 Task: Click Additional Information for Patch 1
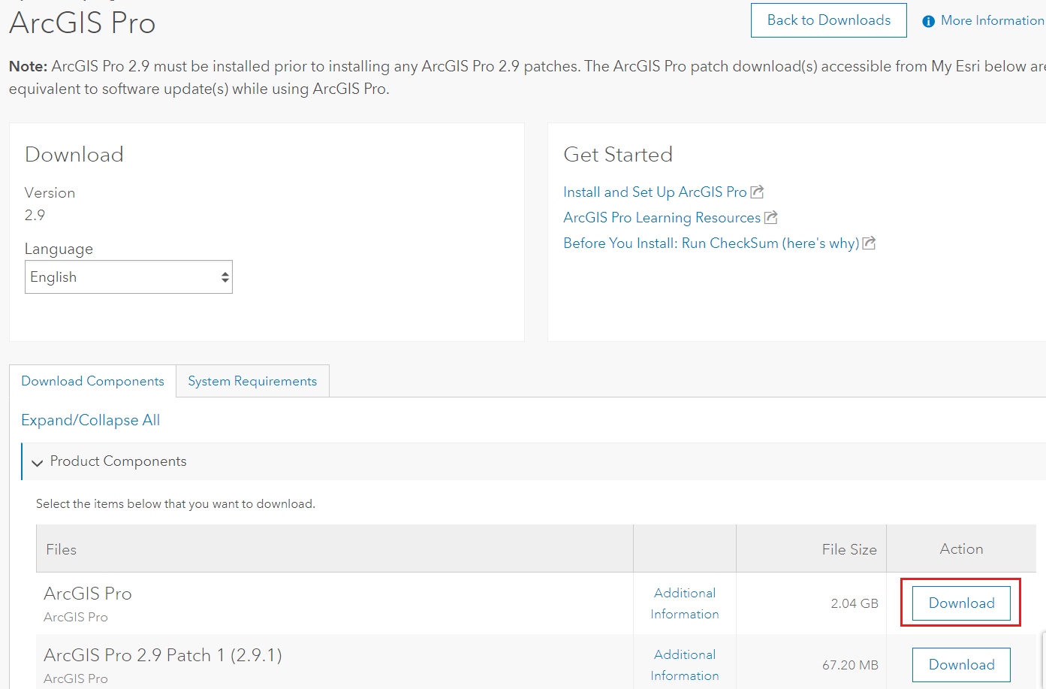(684, 664)
